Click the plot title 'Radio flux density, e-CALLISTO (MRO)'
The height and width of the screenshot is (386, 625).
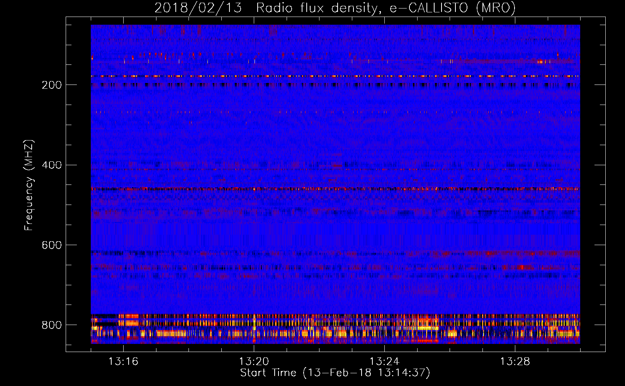click(x=386, y=8)
